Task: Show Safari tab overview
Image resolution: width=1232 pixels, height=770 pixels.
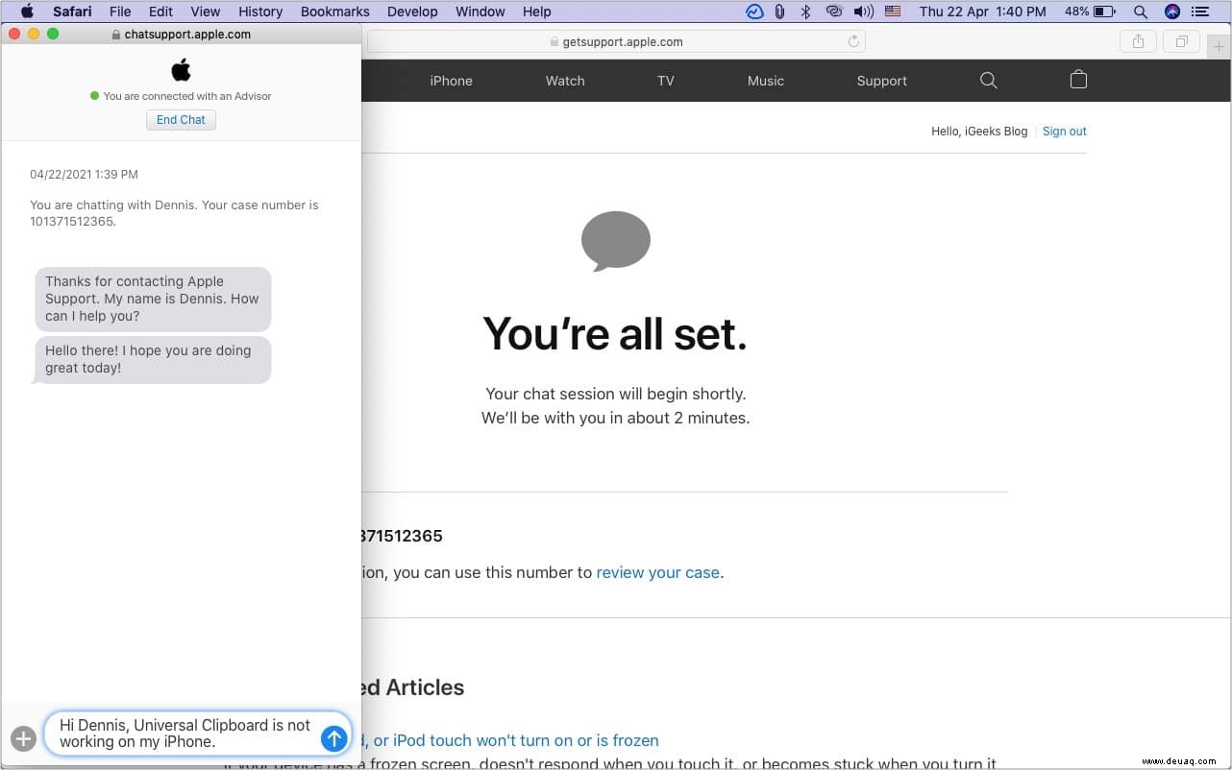Action: pos(1181,41)
